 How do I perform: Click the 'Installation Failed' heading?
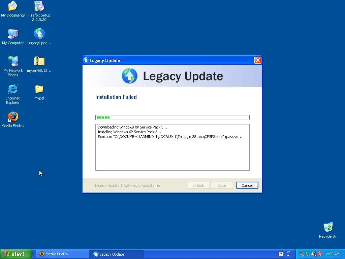116,97
